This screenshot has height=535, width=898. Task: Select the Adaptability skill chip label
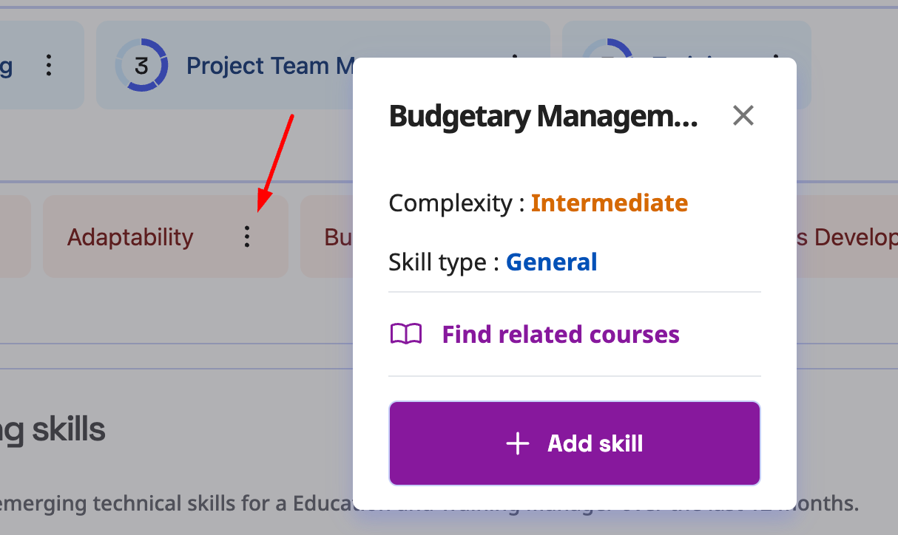click(130, 237)
